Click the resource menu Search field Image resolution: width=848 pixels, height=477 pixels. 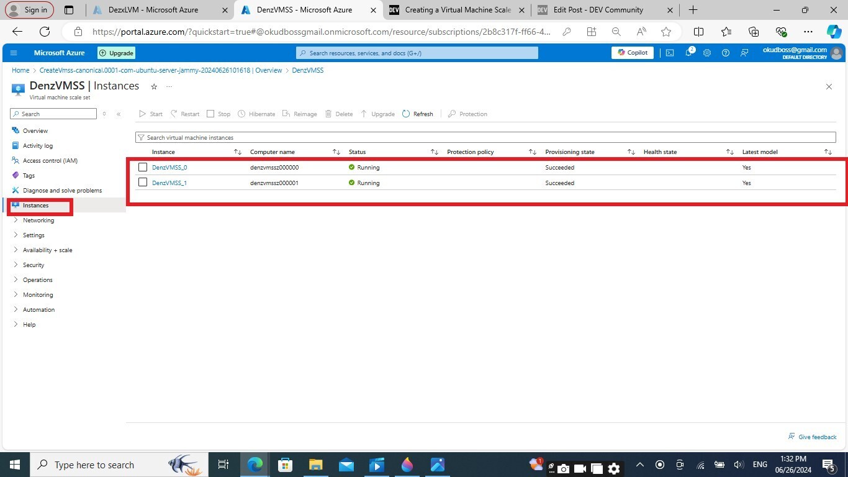53,114
